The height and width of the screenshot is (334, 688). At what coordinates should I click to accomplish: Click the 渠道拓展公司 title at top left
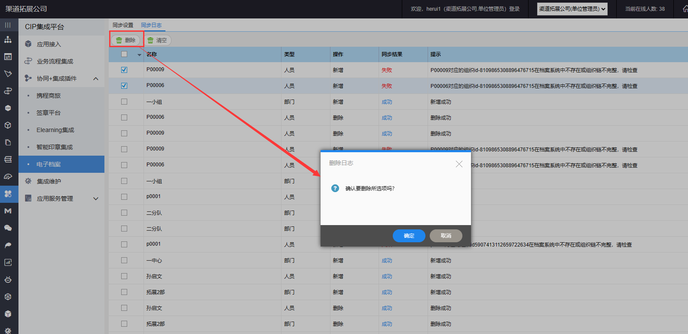point(26,9)
